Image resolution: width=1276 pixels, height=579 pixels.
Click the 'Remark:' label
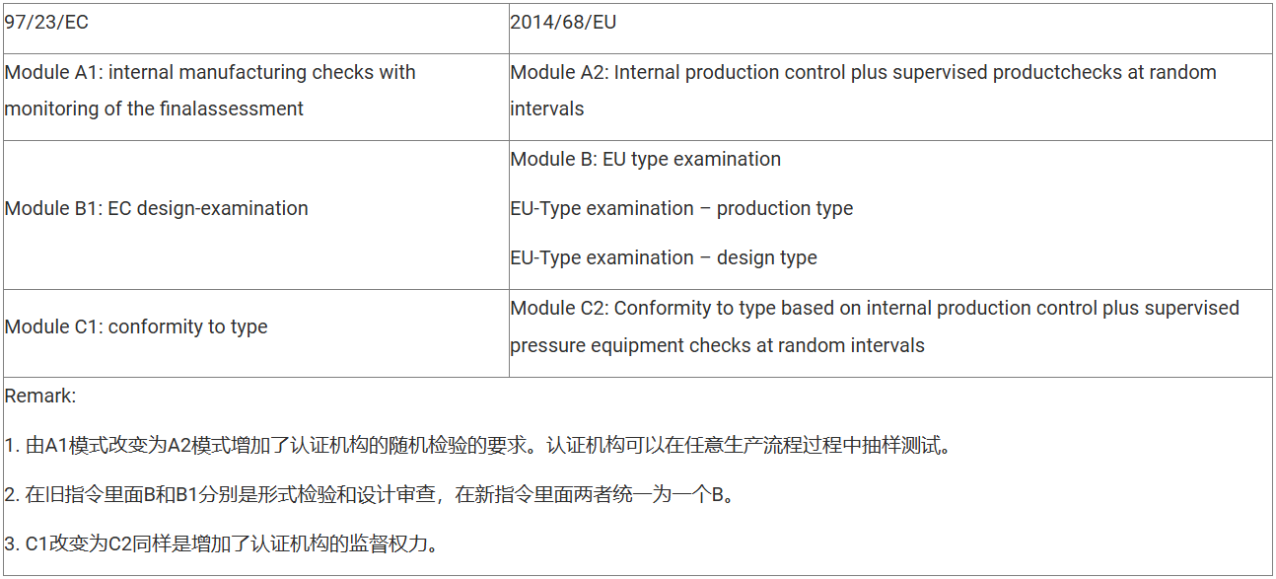[40, 396]
